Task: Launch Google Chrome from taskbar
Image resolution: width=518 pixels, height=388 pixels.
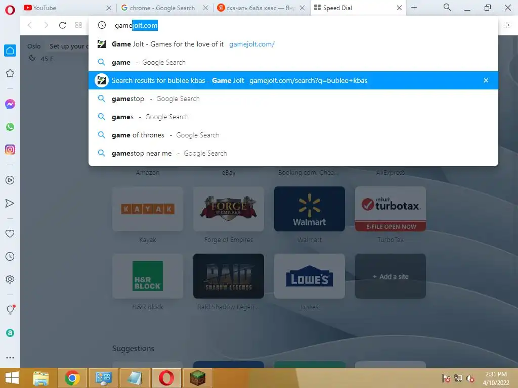Action: click(72, 378)
